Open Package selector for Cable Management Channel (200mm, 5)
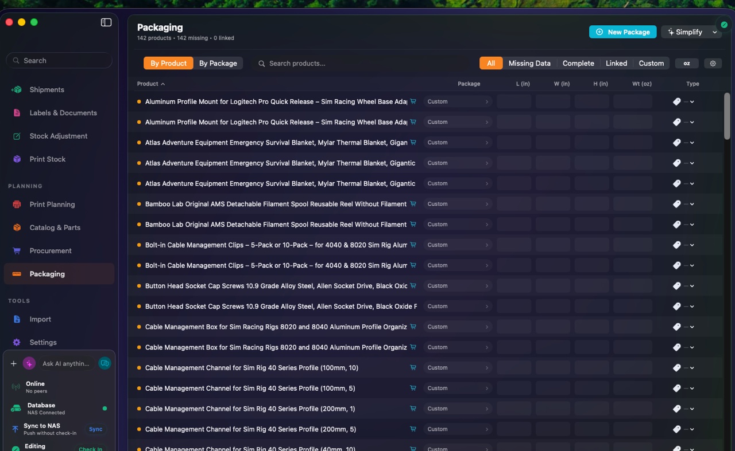Screen dimensions: 735x451 point(458,429)
